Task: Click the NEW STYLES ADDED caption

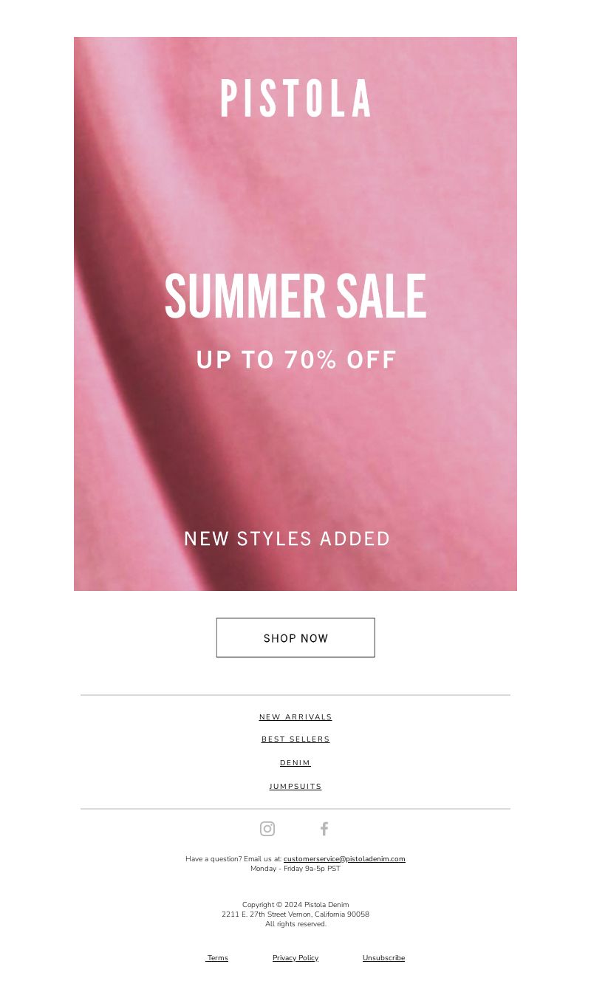Action: (x=287, y=538)
